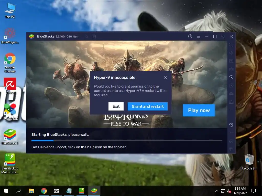
Task: Click the volume icon in BlueStacks sidebar
Action: [231, 53]
